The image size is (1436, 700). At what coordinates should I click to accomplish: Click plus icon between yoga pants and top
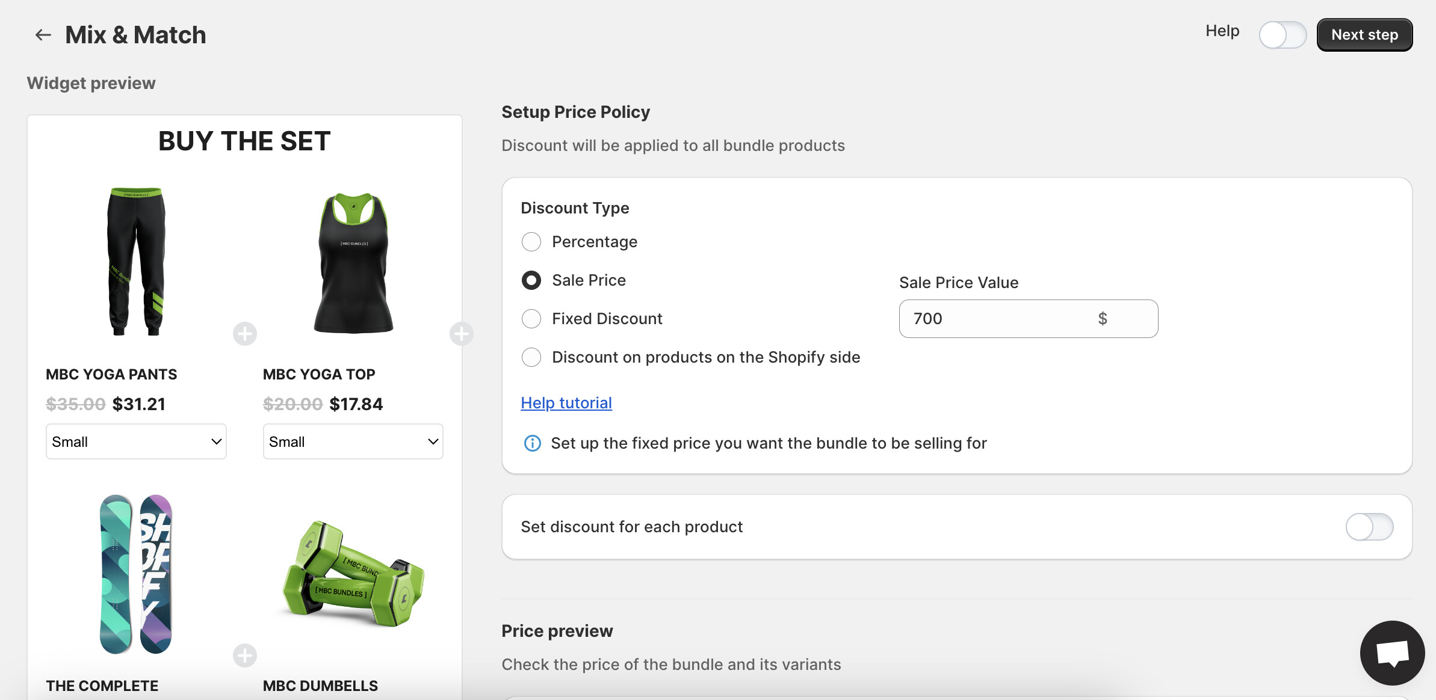pyautogui.click(x=245, y=334)
